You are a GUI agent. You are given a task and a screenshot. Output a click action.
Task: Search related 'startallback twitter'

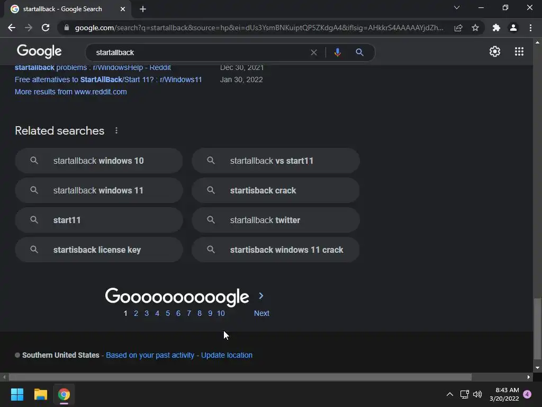click(275, 220)
